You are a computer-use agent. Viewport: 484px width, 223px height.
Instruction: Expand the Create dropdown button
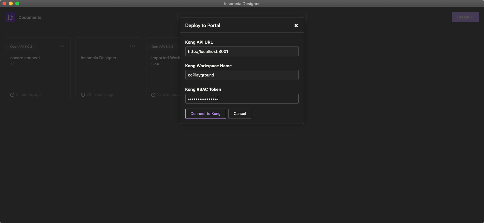click(465, 17)
